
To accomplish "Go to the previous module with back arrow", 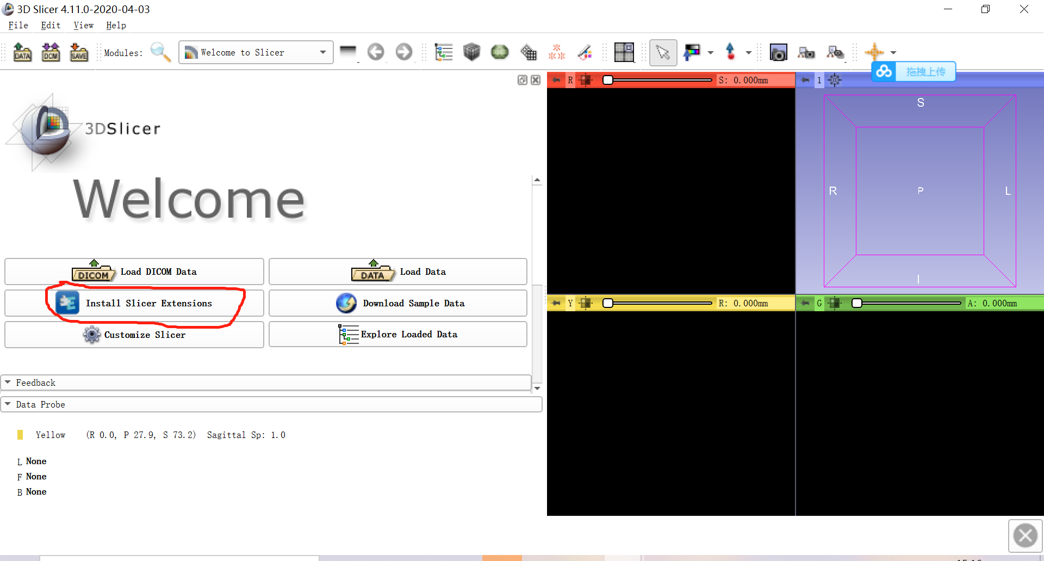I will click(375, 52).
